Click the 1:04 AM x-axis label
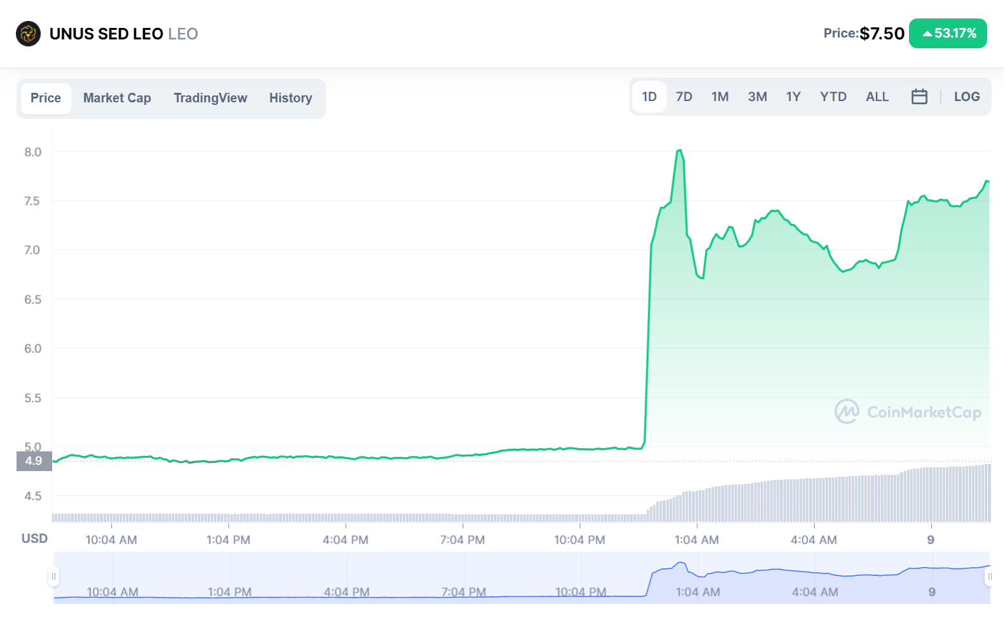The image size is (1005, 637). pyautogui.click(x=697, y=540)
